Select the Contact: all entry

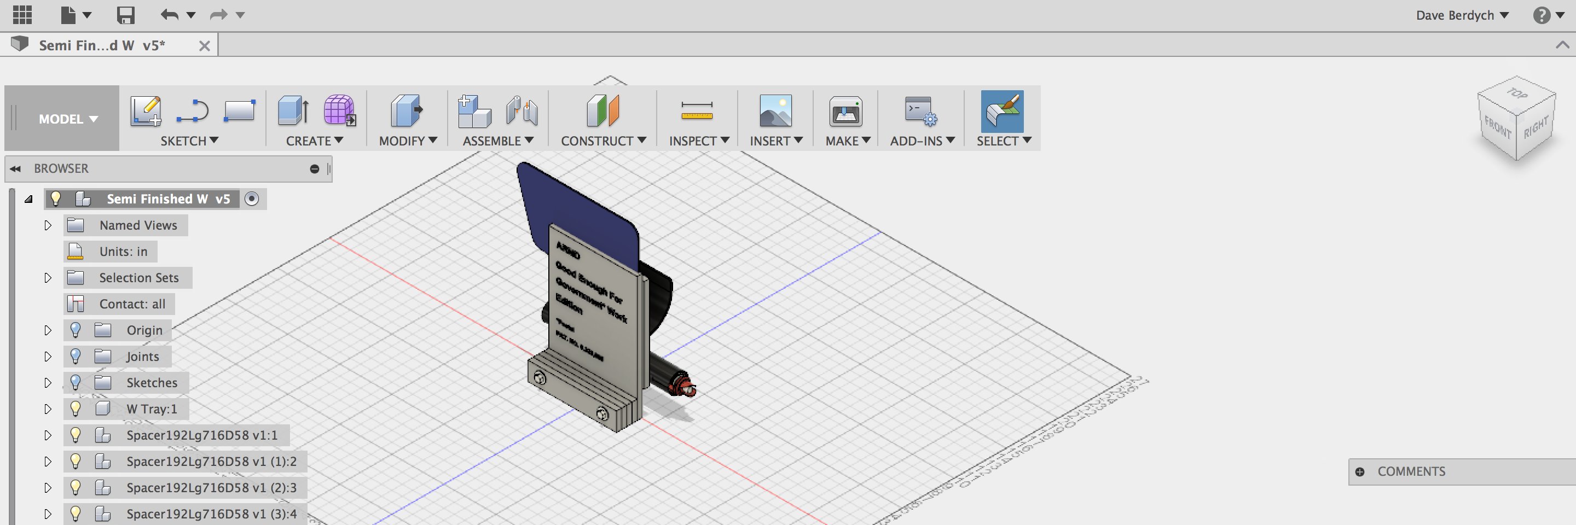119,304
